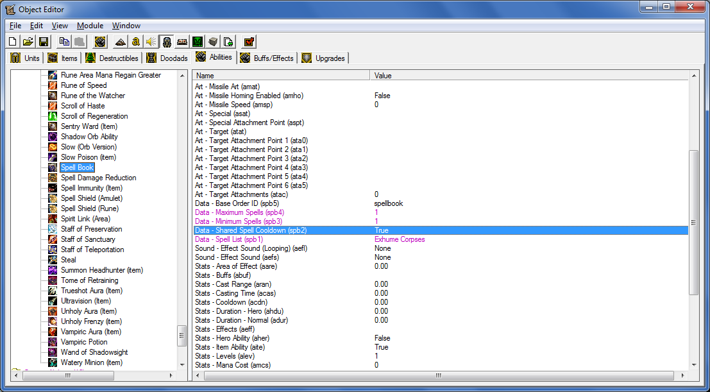Screen dimensions: 710x392
Task: Click the icon next to Staff of Preservation
Action: click(53, 229)
